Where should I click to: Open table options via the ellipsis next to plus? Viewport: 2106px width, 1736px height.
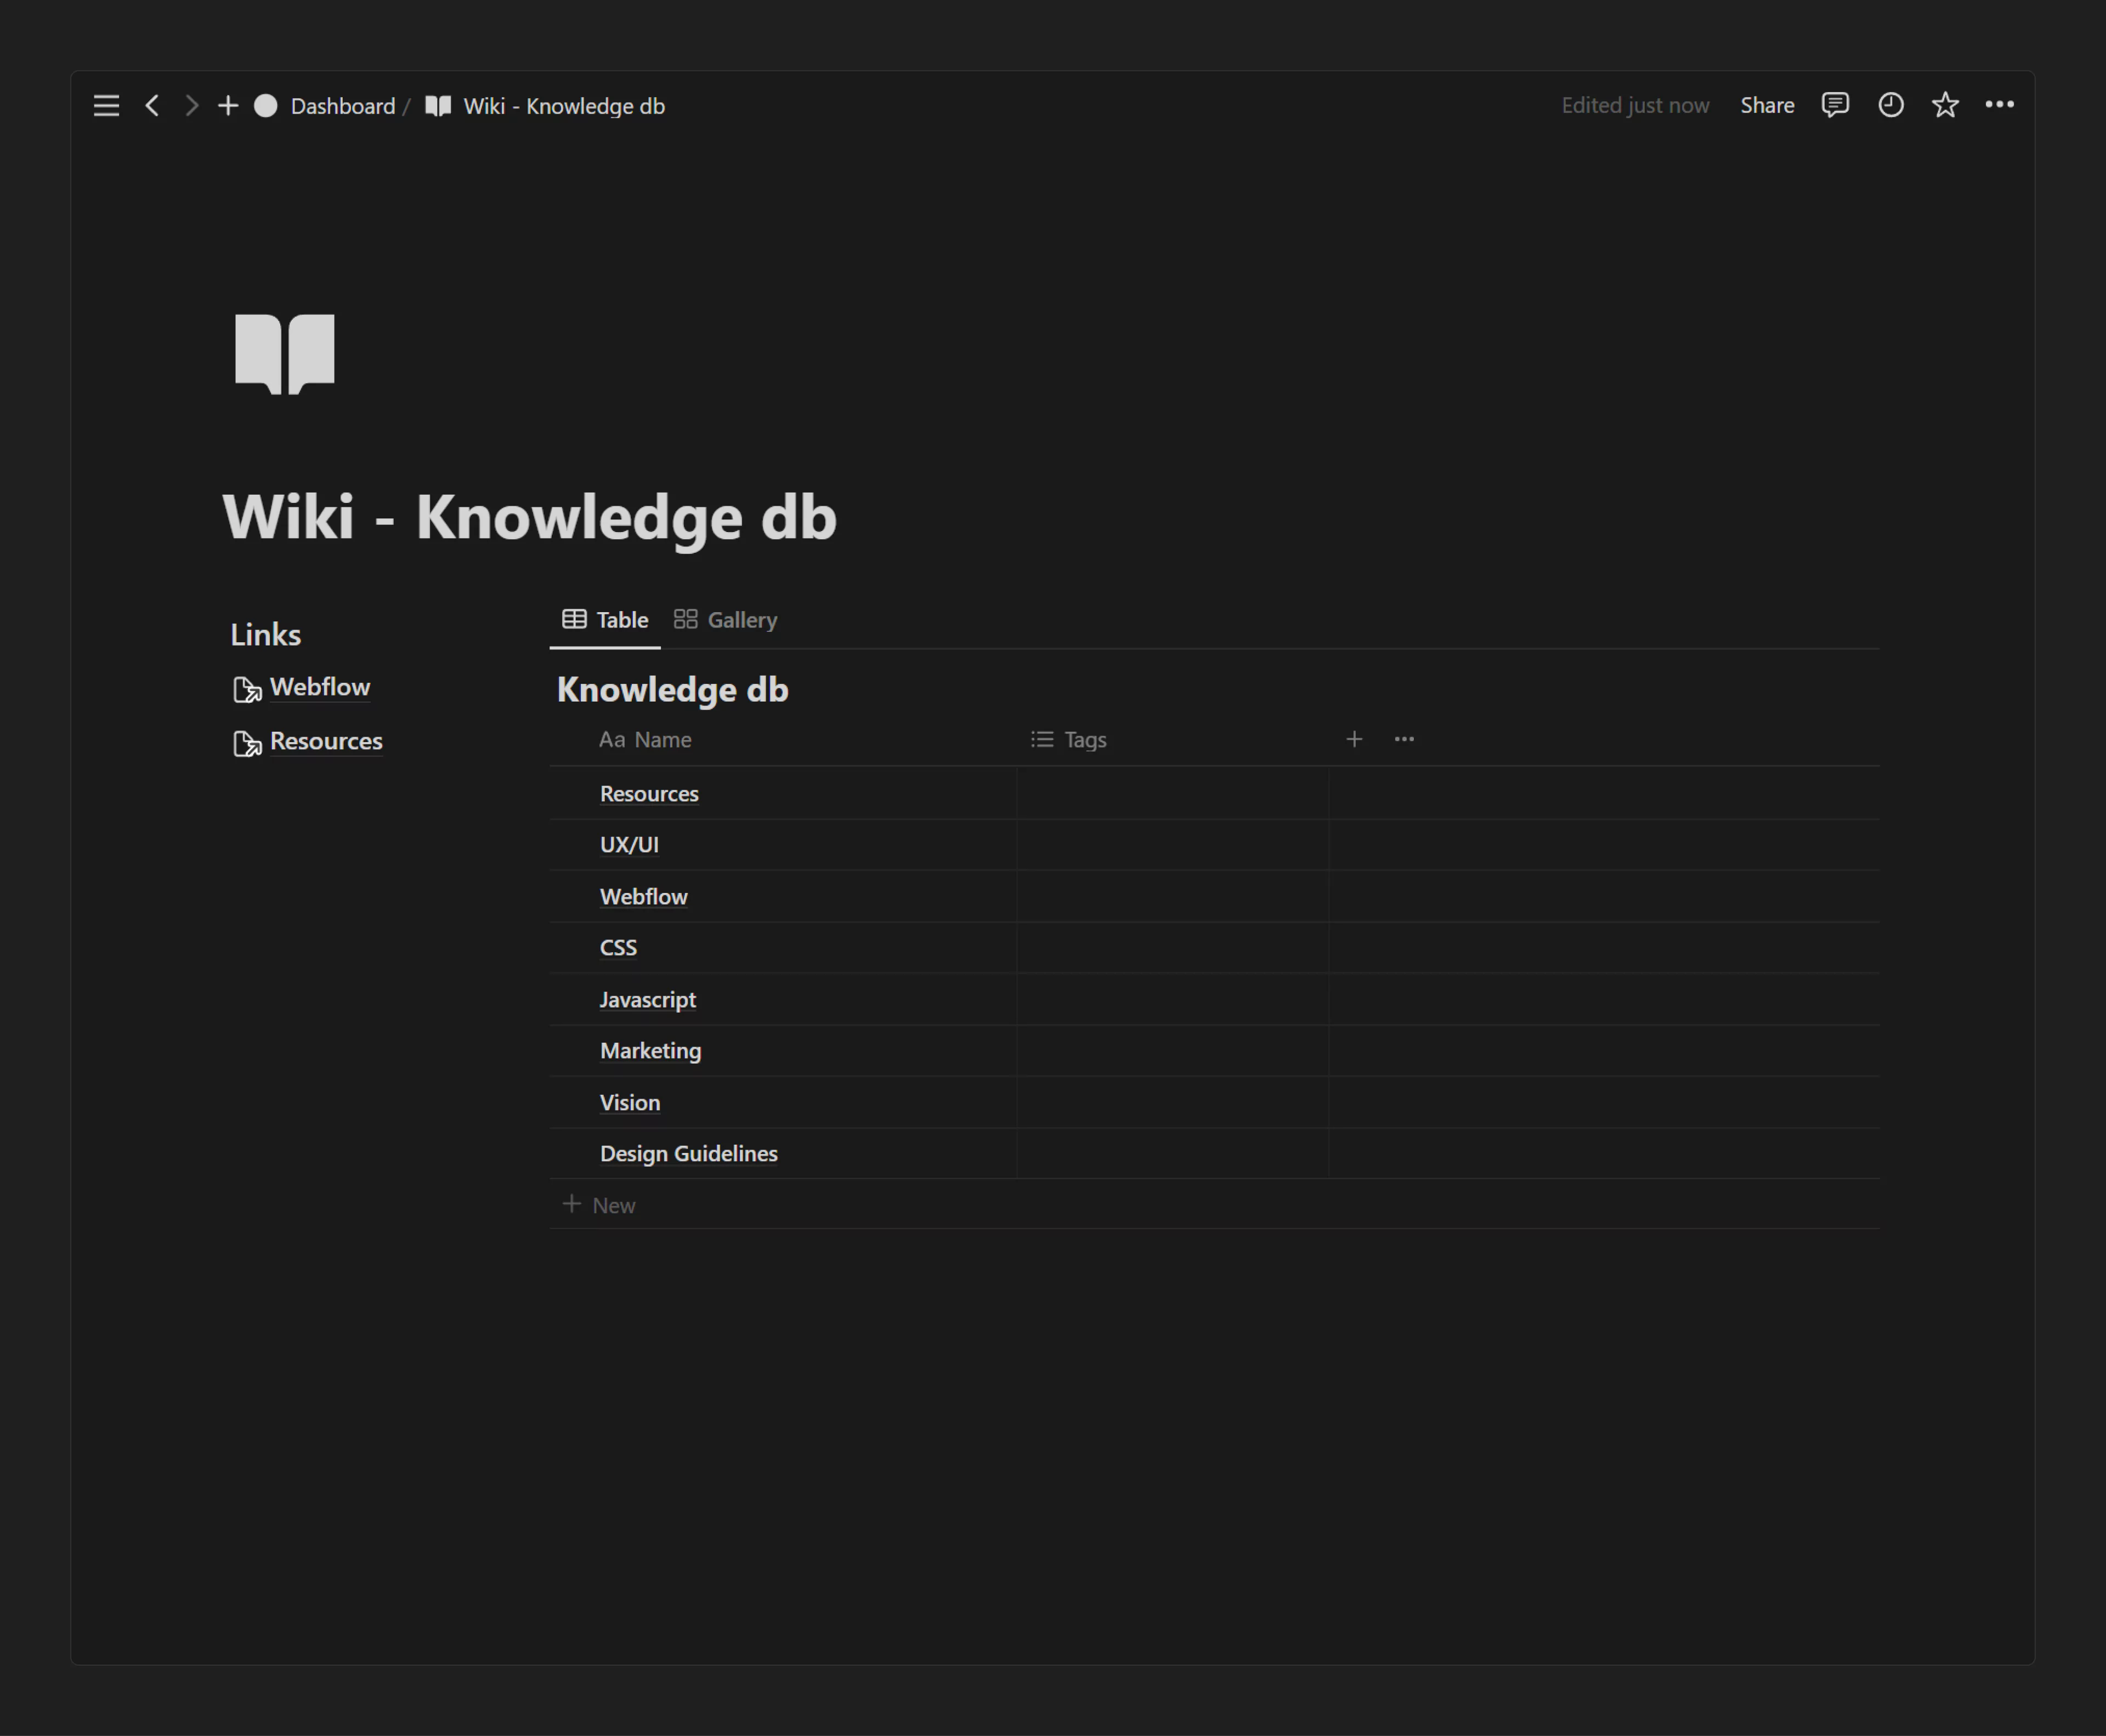(x=1403, y=739)
